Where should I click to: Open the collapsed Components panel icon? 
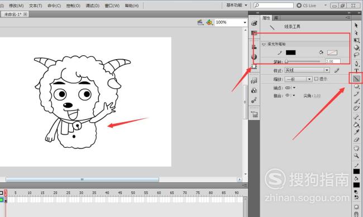254,90
